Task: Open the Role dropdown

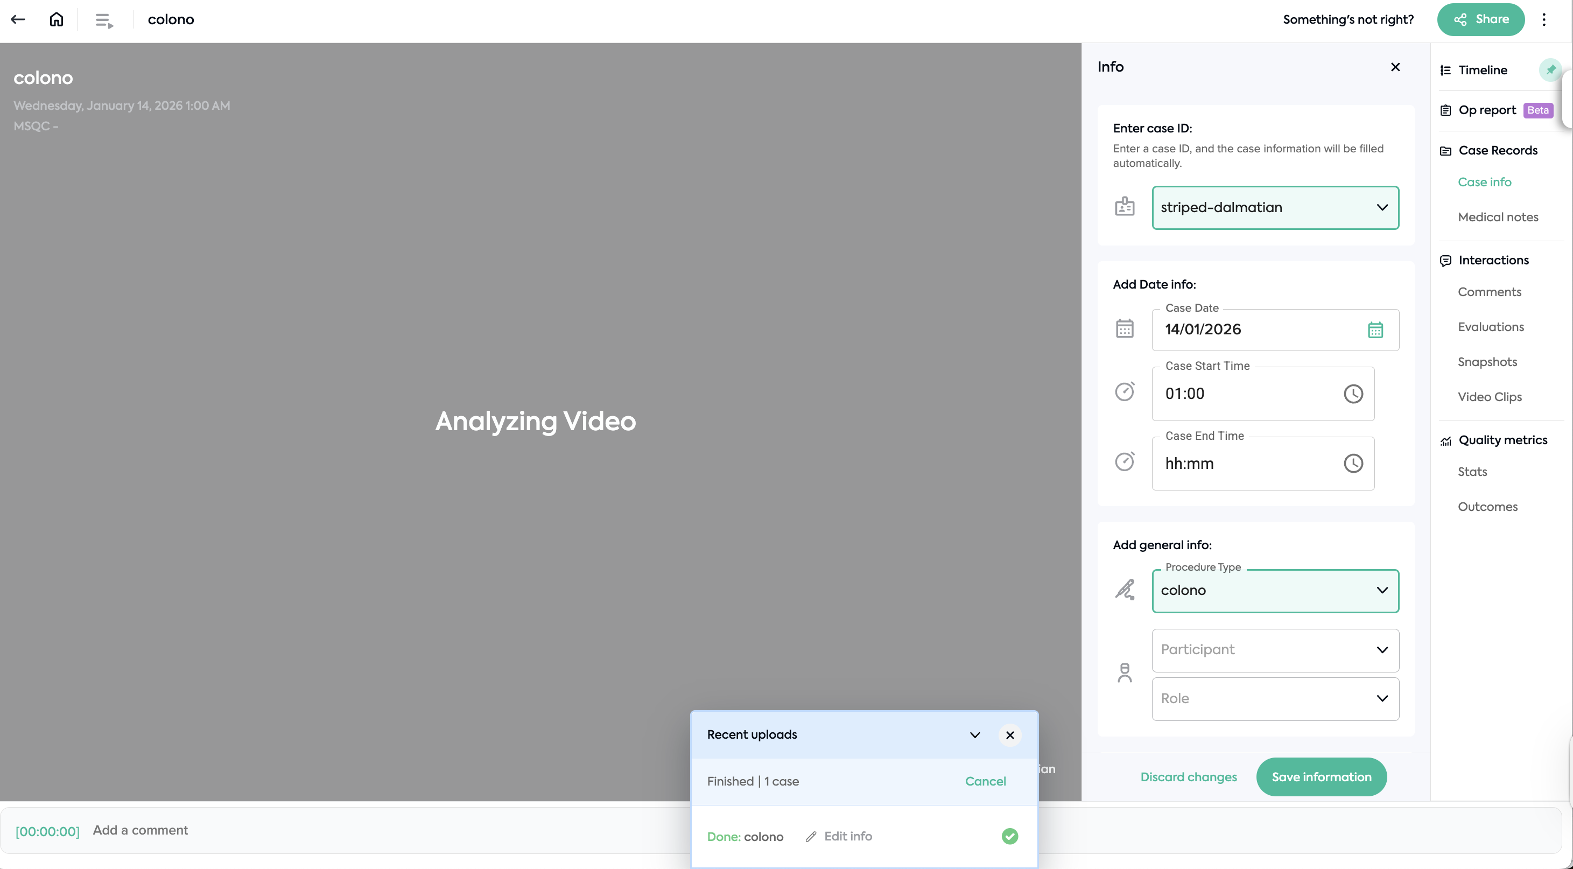Action: pos(1275,699)
